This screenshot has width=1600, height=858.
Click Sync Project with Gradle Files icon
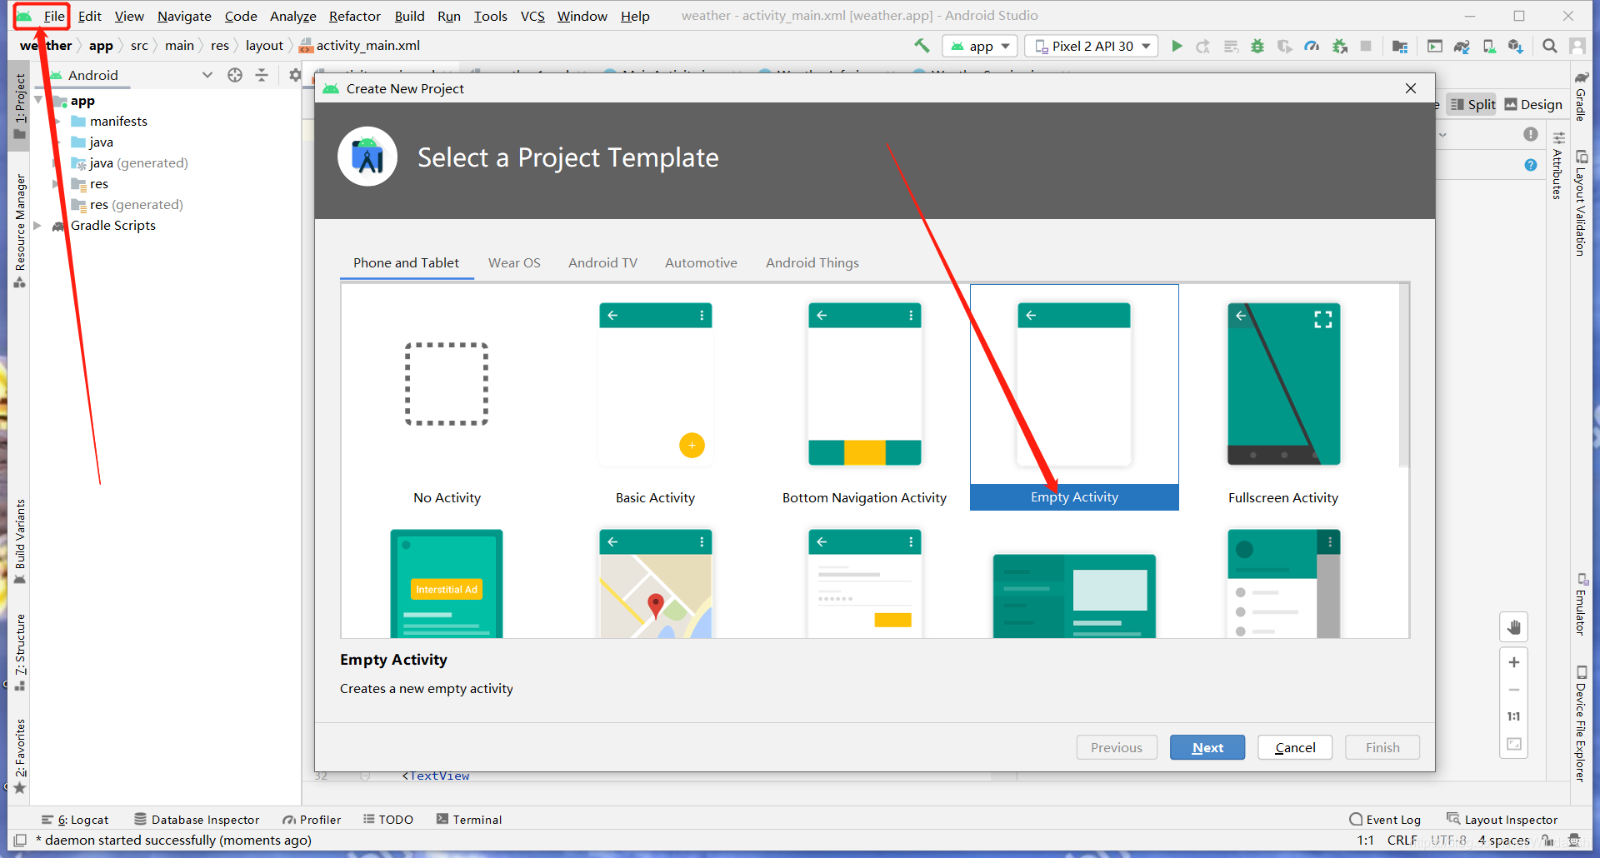1462,46
